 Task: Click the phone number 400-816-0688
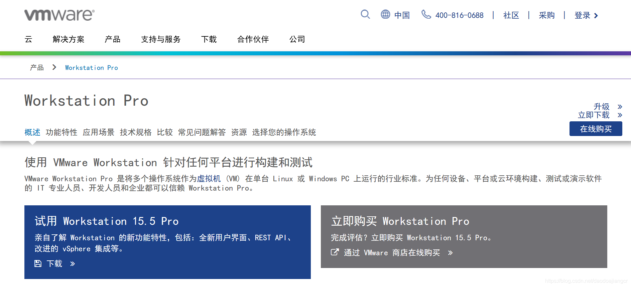coord(459,15)
